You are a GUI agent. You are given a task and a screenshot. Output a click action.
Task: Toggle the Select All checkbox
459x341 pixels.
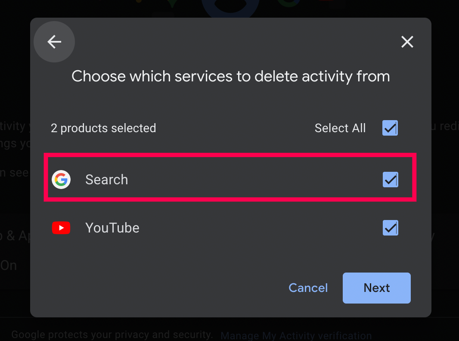[x=390, y=128]
